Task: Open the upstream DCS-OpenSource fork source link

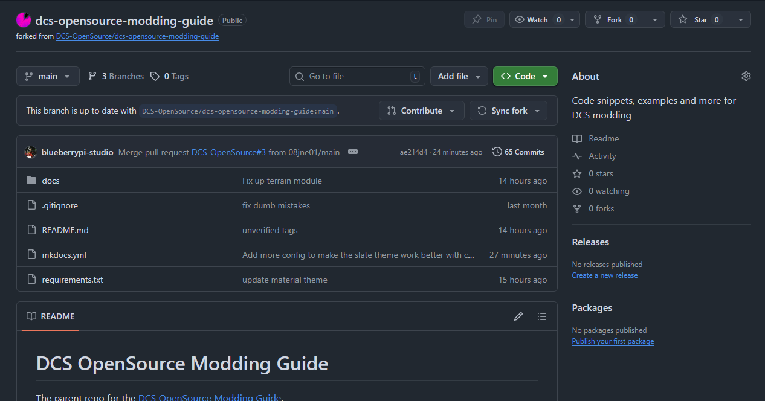Action: click(137, 36)
